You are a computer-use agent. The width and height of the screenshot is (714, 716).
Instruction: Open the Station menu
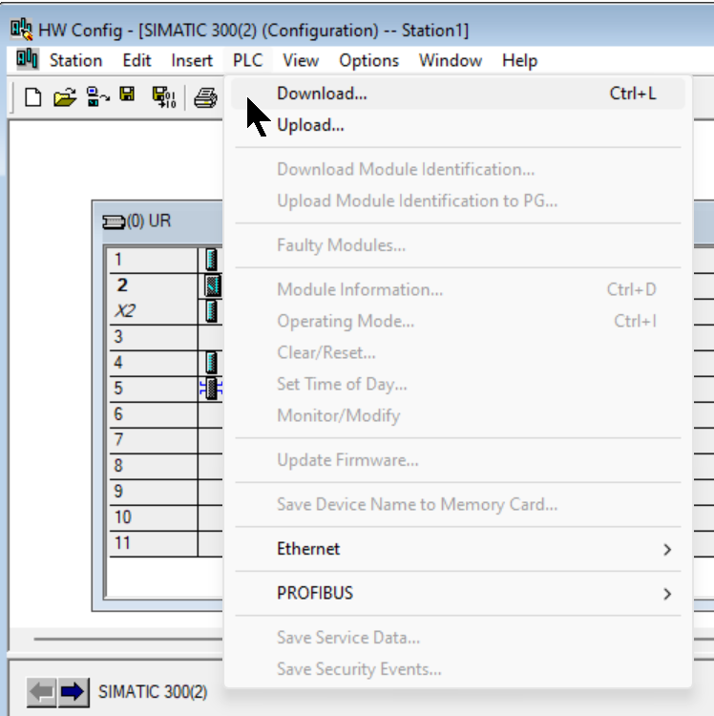coord(75,60)
